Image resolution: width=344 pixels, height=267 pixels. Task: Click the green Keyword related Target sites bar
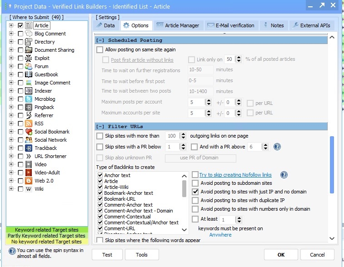pos(46,230)
